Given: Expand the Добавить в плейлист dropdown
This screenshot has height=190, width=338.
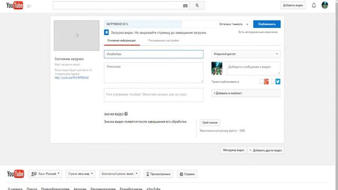Looking at the screenshot, I should 246,93.
